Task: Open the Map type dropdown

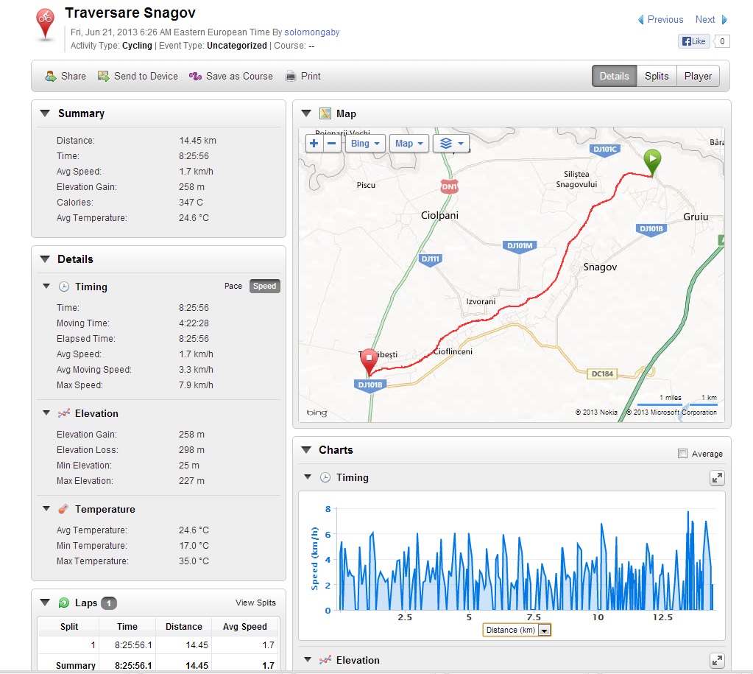Action: click(x=409, y=143)
